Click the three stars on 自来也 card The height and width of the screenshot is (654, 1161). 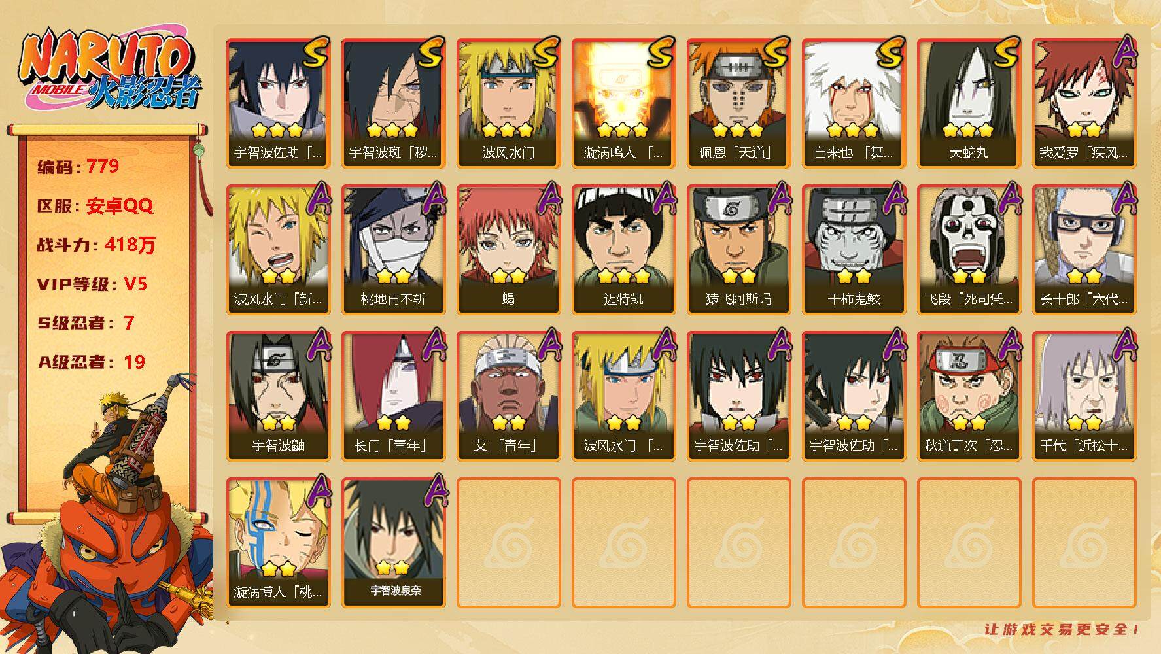tap(854, 129)
